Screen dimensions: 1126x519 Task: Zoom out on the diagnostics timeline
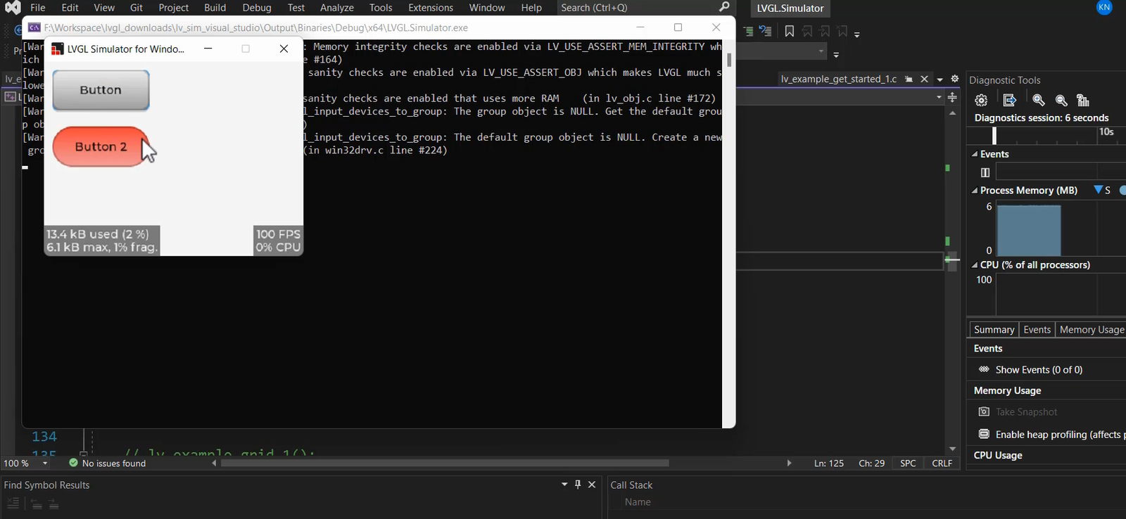(1062, 100)
